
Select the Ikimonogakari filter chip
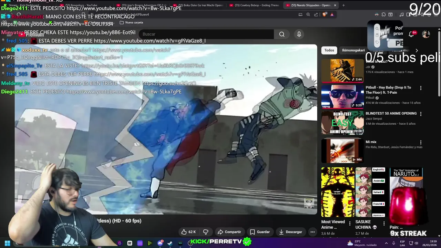click(353, 50)
